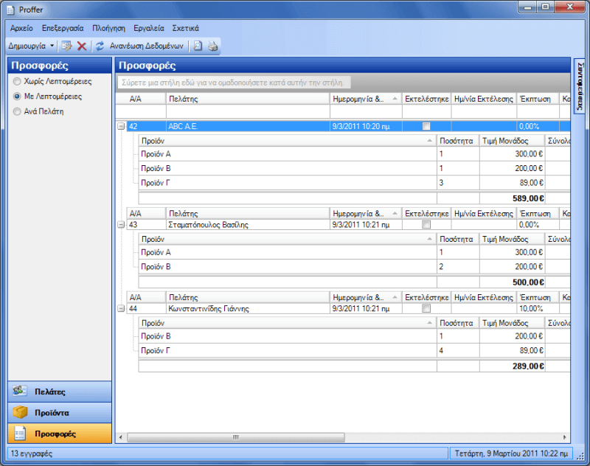
Task: Collapse offer 43 for Σταματόπουλος Βασίλης
Action: point(120,225)
